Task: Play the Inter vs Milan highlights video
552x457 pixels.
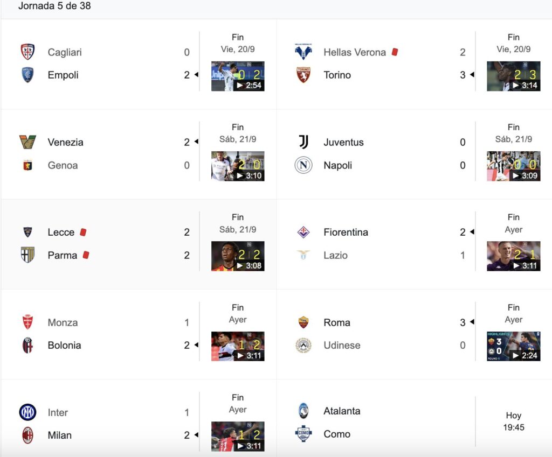Action: point(238,436)
